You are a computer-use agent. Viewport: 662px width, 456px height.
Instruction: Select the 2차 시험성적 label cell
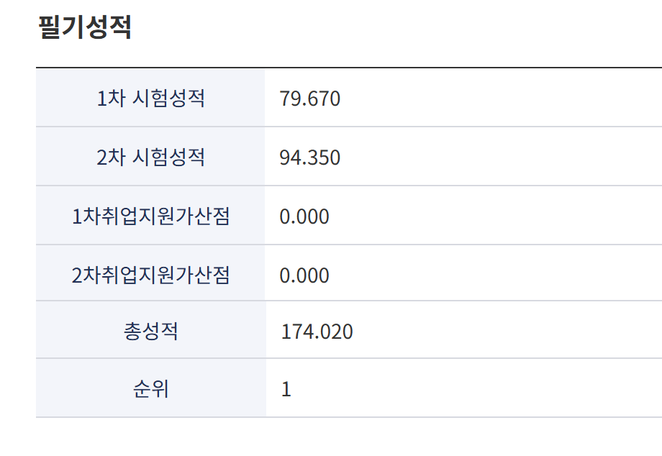pyautogui.click(x=150, y=158)
